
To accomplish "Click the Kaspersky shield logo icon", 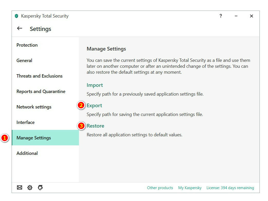I will (17, 16).
